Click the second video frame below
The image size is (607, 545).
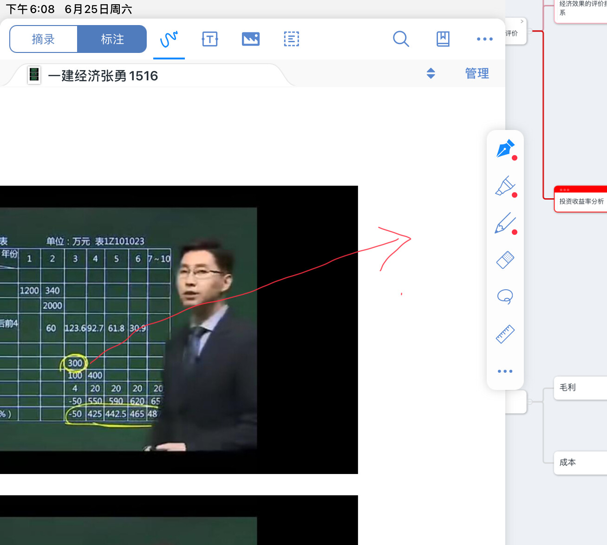tap(179, 520)
